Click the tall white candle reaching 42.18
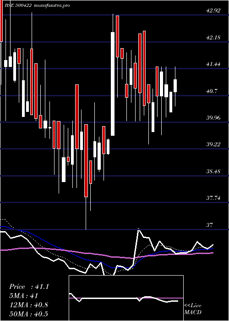The width and height of the screenshot is (229, 321). [x=113, y=84]
